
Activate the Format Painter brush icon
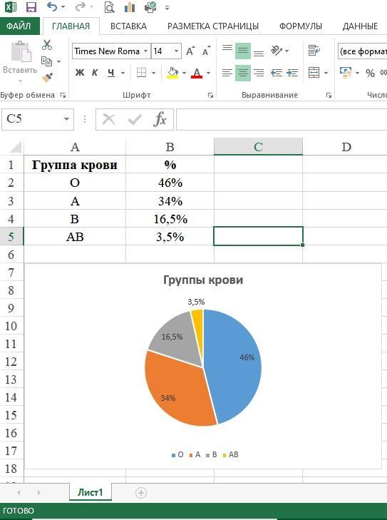tap(47, 78)
